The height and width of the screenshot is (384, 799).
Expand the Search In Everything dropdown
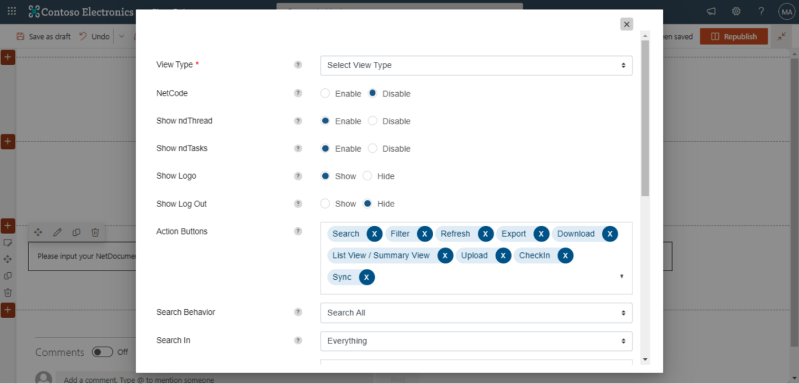pos(476,341)
